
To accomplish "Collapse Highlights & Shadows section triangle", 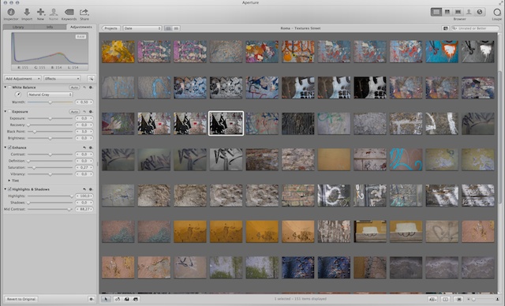I will (6, 189).
